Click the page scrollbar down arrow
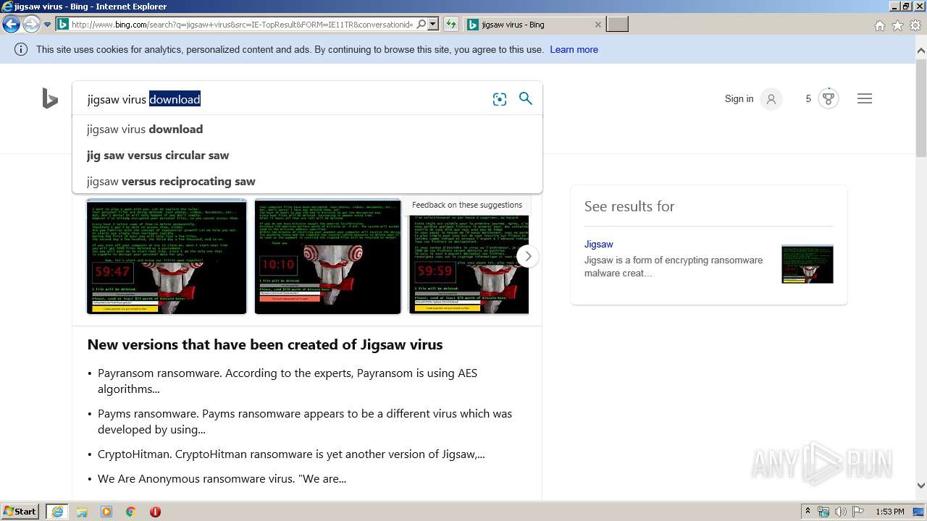 [921, 486]
